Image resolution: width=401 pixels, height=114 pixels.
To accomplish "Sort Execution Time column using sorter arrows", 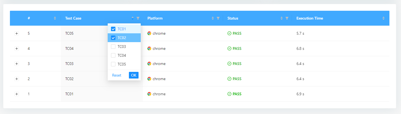I will (x=384, y=18).
